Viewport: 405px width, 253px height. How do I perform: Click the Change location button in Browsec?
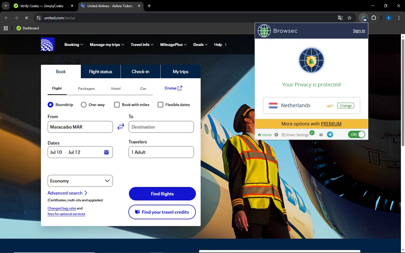point(346,105)
